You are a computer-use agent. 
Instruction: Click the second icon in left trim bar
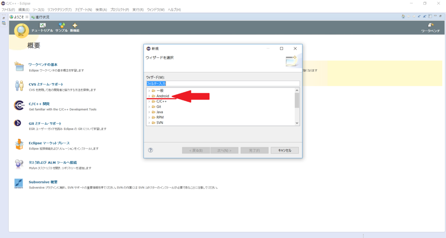[x=3, y=23]
